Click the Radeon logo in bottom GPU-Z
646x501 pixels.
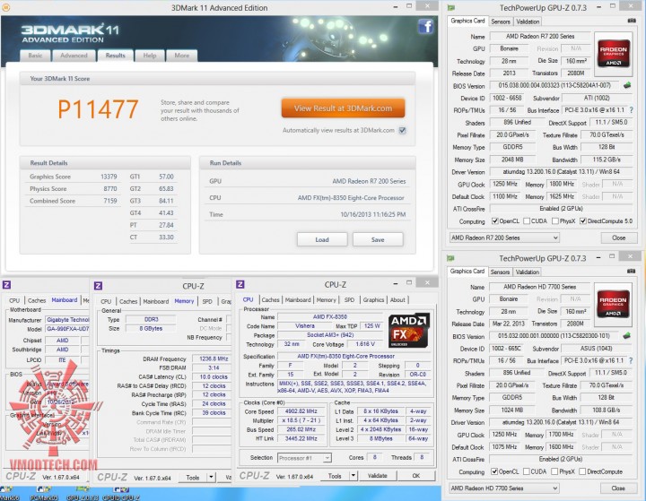[x=613, y=304]
